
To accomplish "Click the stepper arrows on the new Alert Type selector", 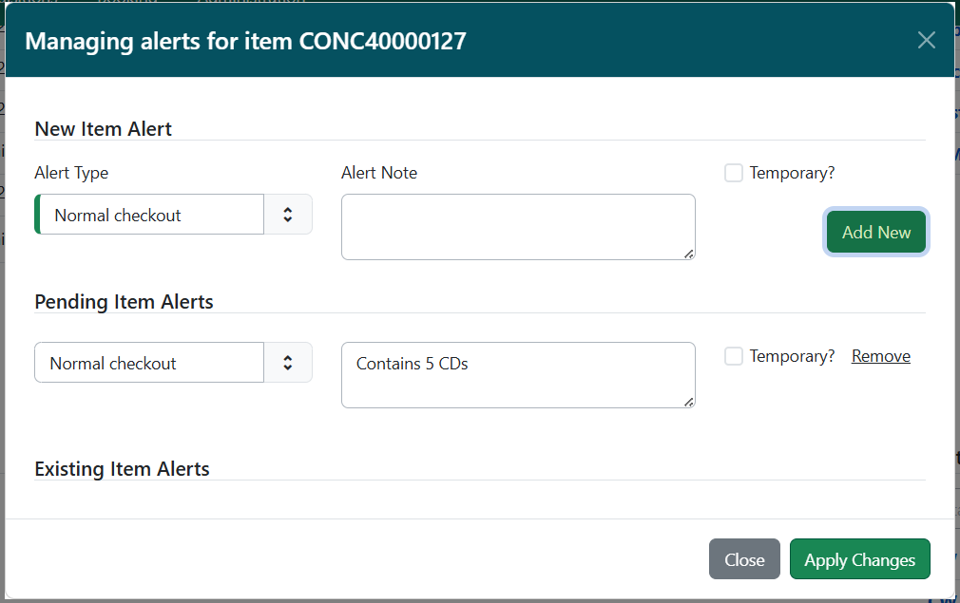I will click(288, 214).
